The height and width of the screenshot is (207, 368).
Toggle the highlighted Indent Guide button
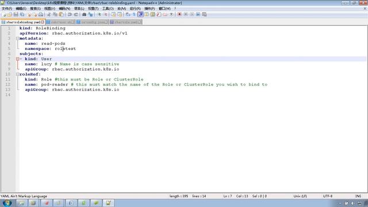click(x=140, y=14)
